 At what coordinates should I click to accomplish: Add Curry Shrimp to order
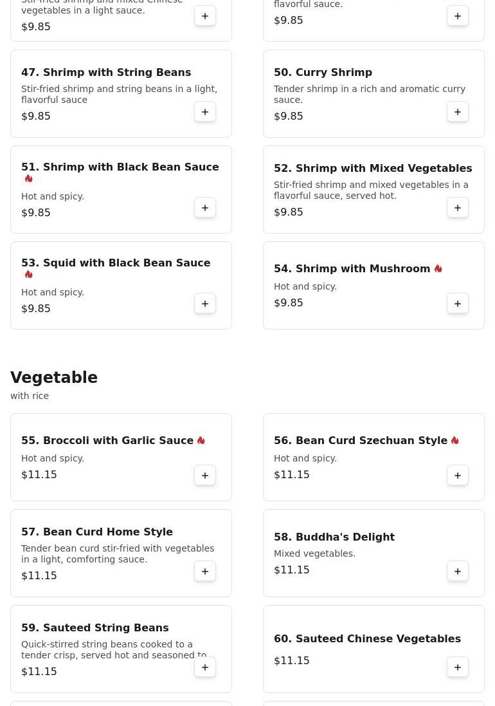pos(458,112)
